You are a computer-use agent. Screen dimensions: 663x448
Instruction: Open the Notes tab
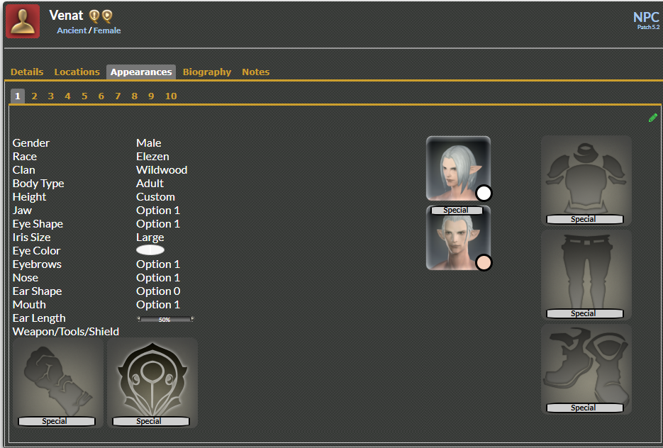pyautogui.click(x=256, y=72)
